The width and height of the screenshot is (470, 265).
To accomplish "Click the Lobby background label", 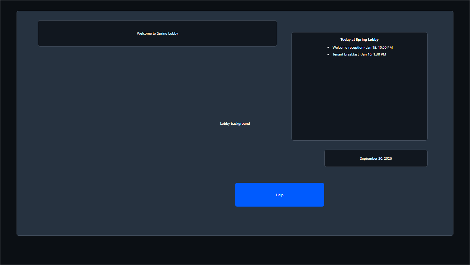I will click(x=235, y=124).
